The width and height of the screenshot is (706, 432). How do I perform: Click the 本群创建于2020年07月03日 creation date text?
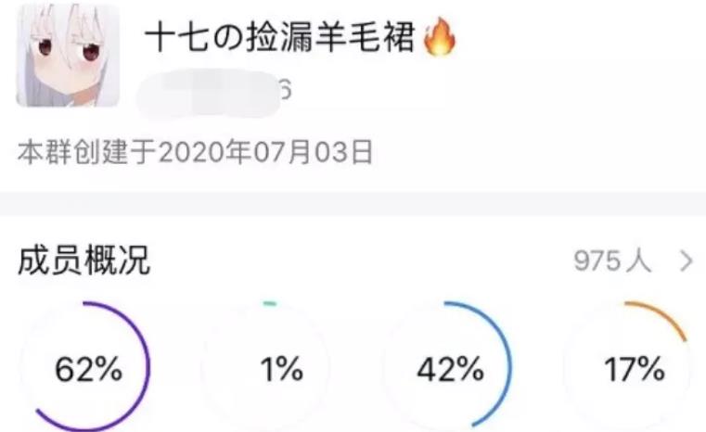(x=195, y=151)
